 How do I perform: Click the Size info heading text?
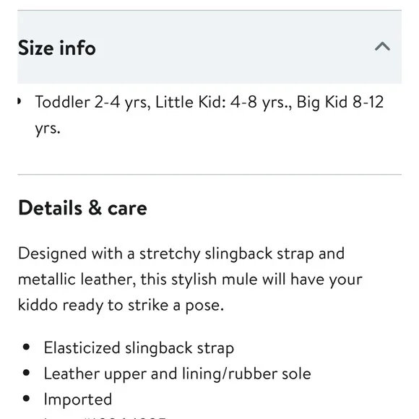(x=57, y=48)
